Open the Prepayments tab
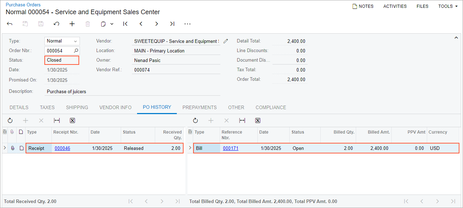Image resolution: width=463 pixels, height=208 pixels. [x=200, y=107]
